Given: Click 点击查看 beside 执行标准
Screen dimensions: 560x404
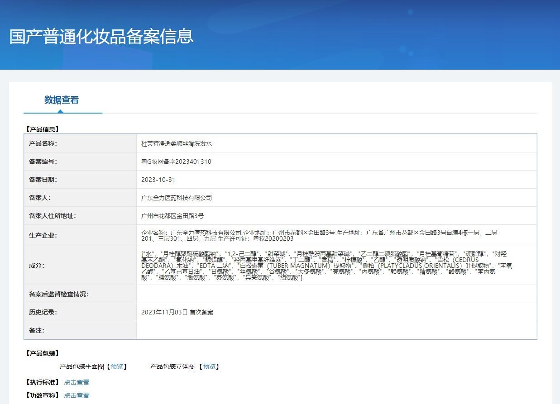Looking at the screenshot, I should tap(77, 382).
